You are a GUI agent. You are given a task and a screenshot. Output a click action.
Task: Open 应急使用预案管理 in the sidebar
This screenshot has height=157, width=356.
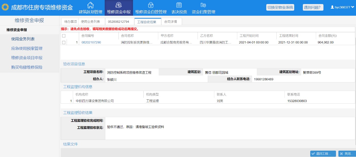point(27,48)
